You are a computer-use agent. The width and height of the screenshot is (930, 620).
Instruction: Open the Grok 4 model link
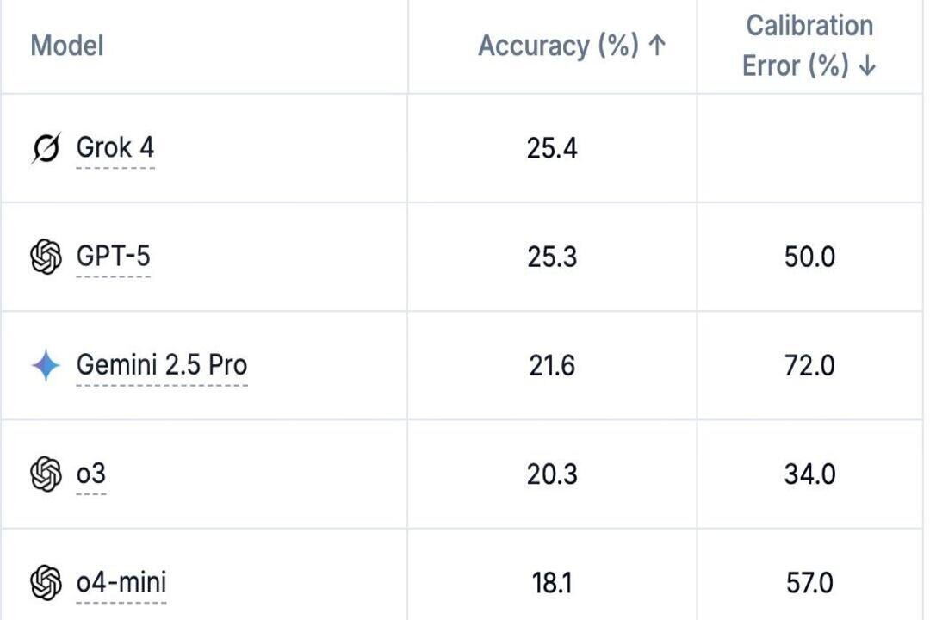click(x=115, y=147)
